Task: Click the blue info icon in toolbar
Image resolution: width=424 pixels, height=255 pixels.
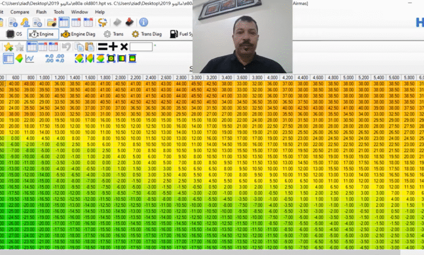Action: point(144,22)
